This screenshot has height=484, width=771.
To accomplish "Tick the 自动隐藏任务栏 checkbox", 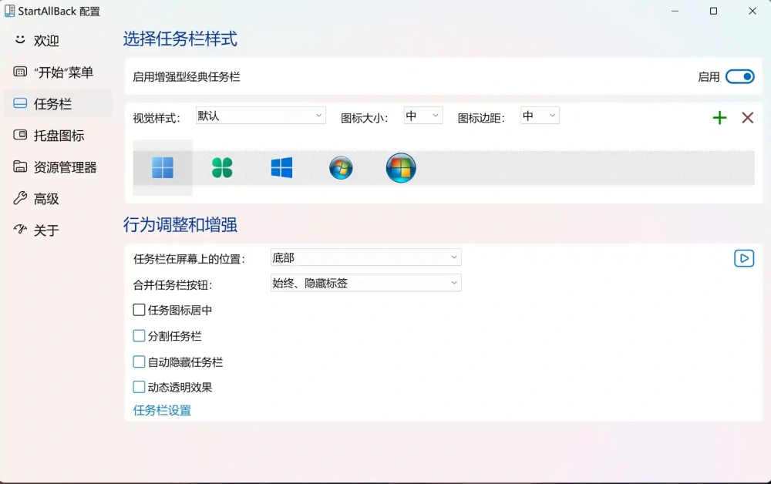I will click(x=139, y=361).
